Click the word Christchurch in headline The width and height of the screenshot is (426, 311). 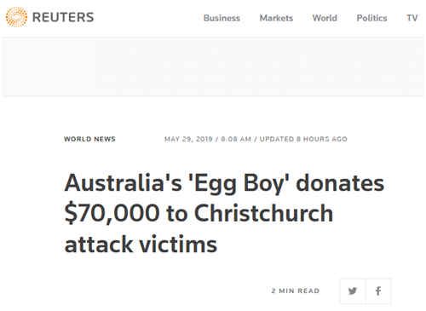pos(263,213)
